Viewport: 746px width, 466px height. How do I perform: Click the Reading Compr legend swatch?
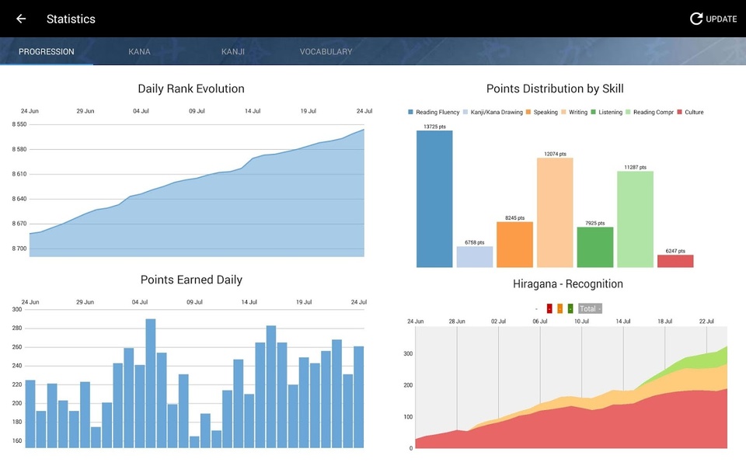pos(628,112)
